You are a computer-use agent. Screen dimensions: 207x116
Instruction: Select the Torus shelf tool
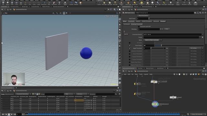pyautogui.click(x=16, y=3)
